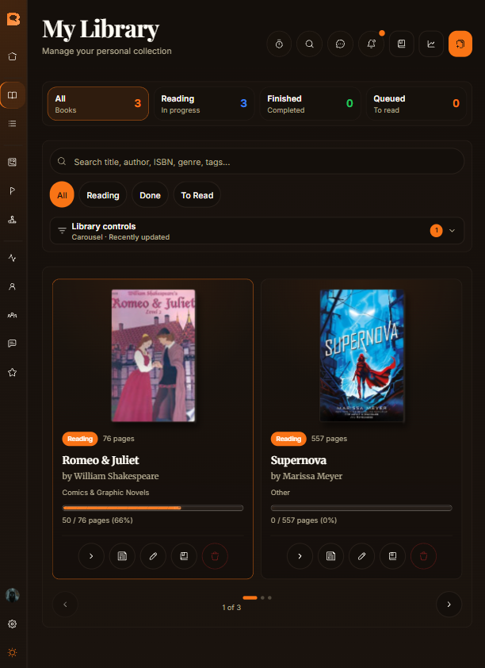Click the header search magnifier icon
Viewport: 485px width, 668px height.
309,44
